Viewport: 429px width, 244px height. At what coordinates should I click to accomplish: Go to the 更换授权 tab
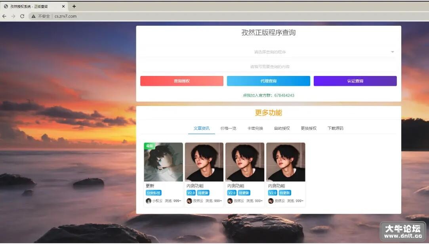(309, 128)
